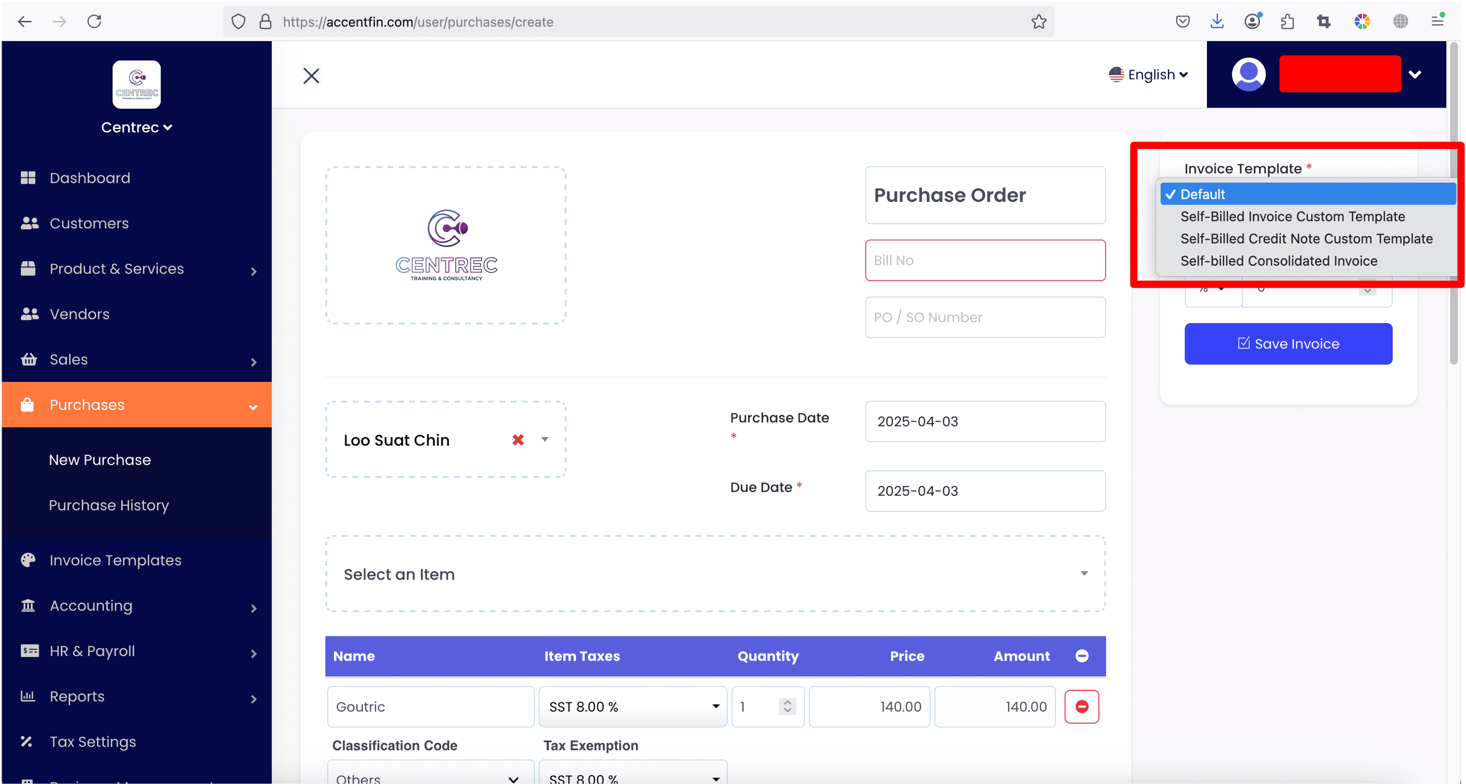
Task: Open browser downloads arrow icon
Action: pos(1217,22)
